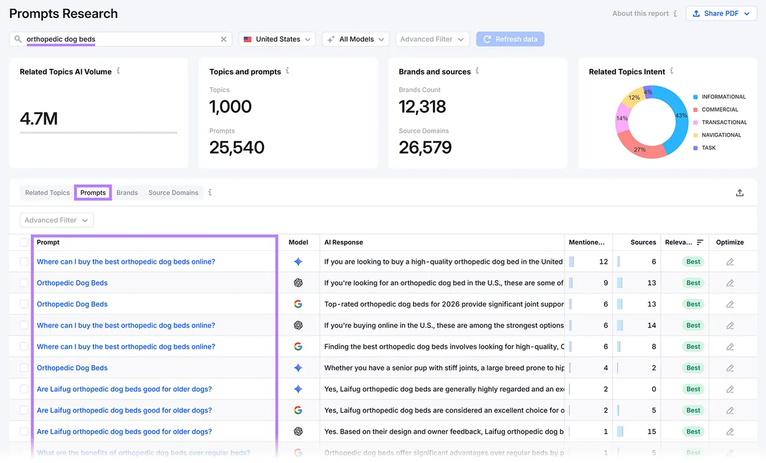The image size is (766, 463).
Task: Click ChatGPT model icon in the Sources 15 row
Action: [298, 432]
